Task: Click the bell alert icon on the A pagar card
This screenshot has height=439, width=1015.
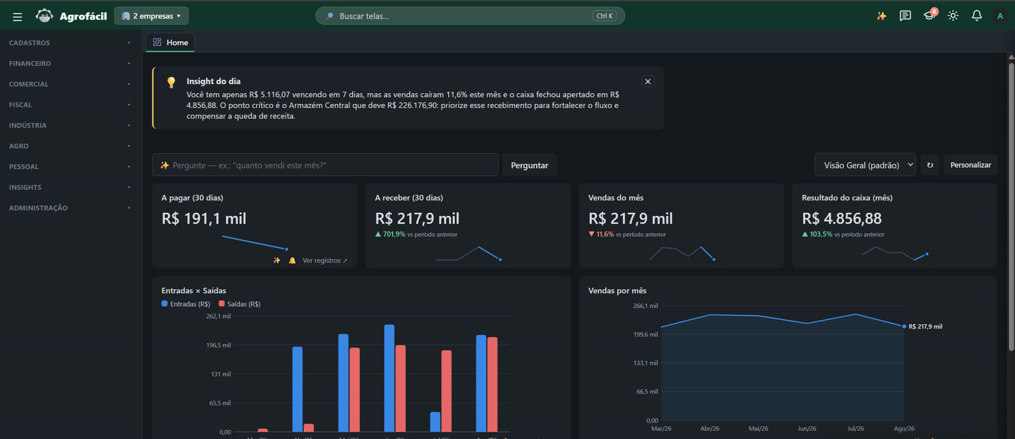Action: tap(292, 260)
